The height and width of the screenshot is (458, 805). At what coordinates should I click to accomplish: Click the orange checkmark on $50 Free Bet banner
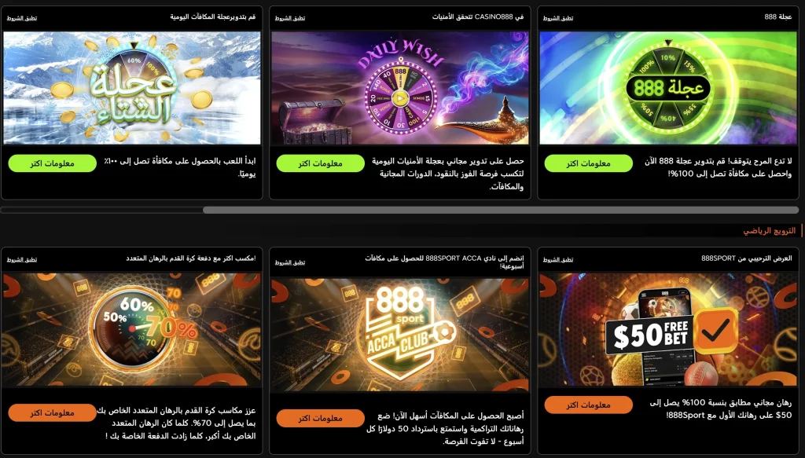pos(716,331)
